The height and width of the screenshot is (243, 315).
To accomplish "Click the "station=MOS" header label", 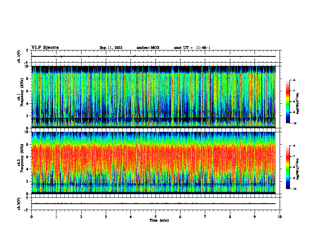I will 148,48.
